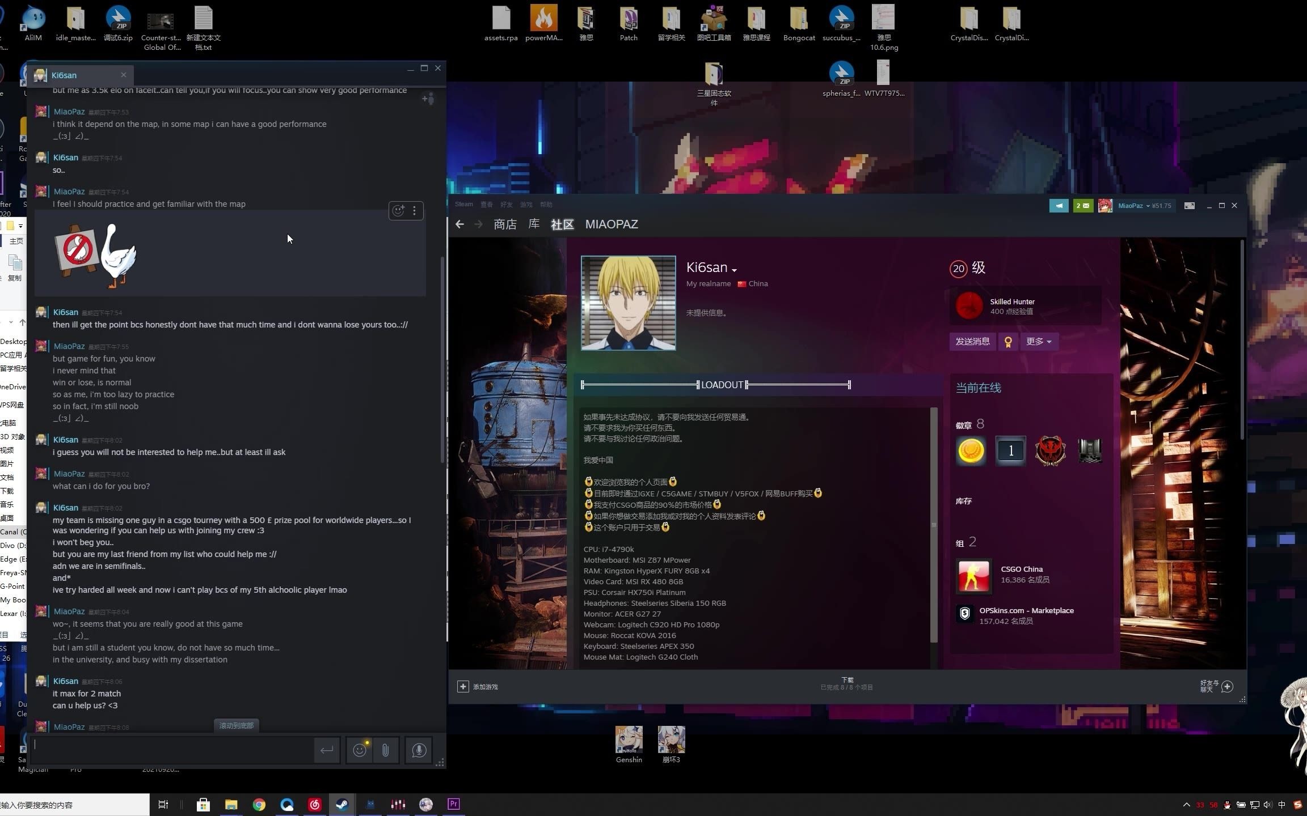Attach a file using the paperclip icon

pos(385,750)
